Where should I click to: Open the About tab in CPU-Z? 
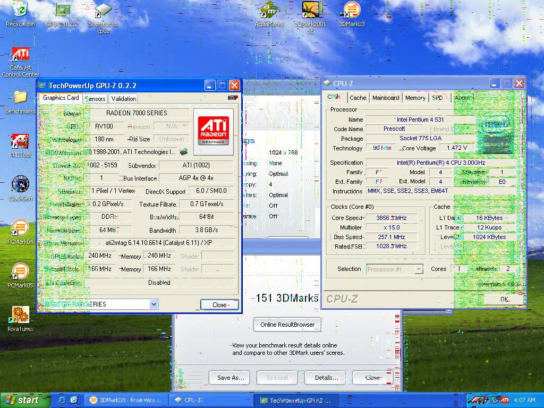coord(463,98)
